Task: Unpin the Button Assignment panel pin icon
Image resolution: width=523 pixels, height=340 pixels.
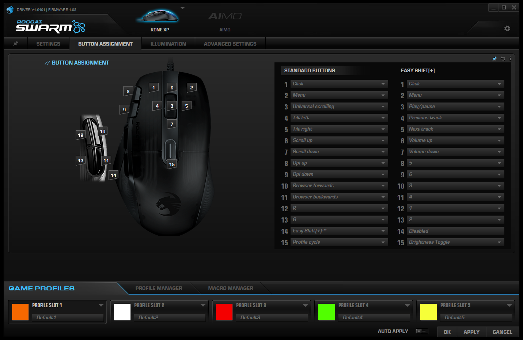Action: [x=495, y=58]
